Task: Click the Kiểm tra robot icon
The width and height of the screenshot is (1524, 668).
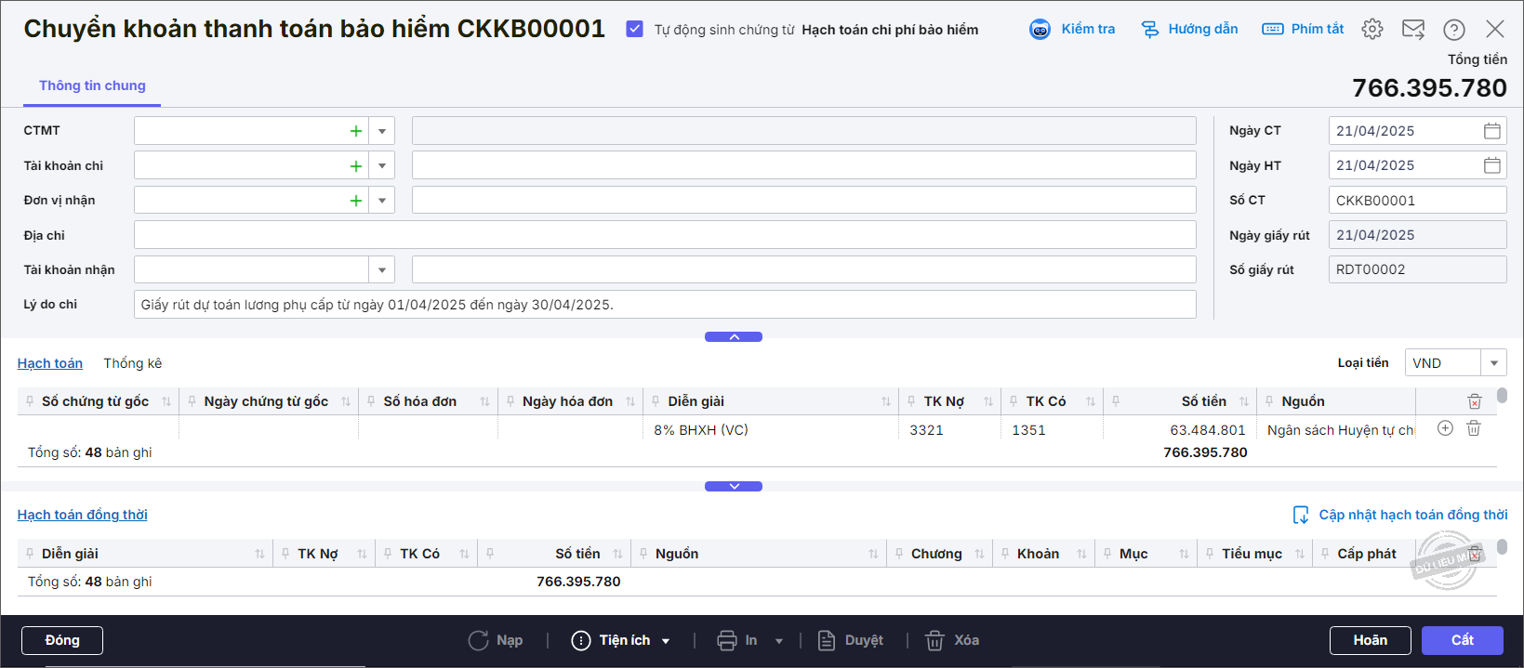Action: click(x=1040, y=30)
